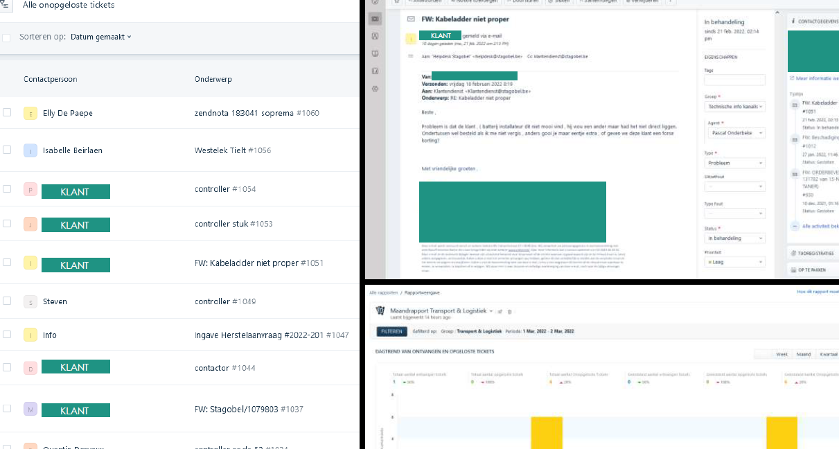
Task: Click the avatar icon for Elly De Paepe
Action: coord(30,113)
